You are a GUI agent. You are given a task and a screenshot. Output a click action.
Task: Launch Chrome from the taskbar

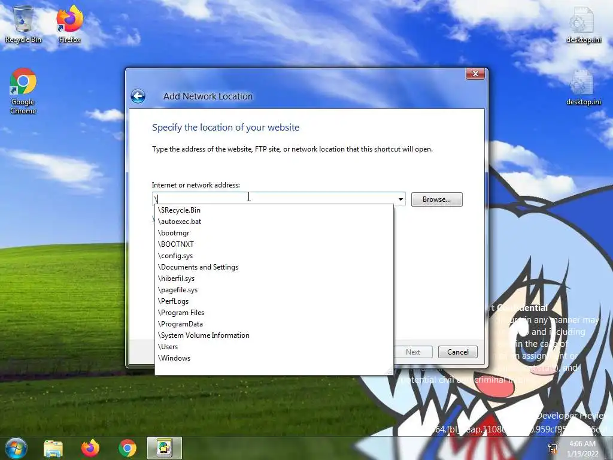click(x=128, y=448)
